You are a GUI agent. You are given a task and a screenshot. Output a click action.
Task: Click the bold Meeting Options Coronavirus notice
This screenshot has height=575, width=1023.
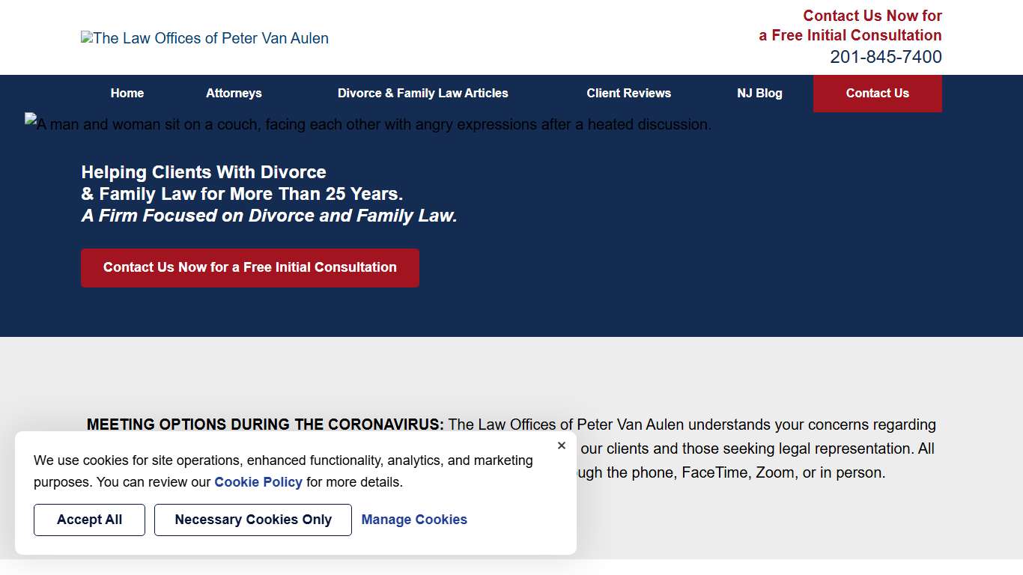(265, 425)
